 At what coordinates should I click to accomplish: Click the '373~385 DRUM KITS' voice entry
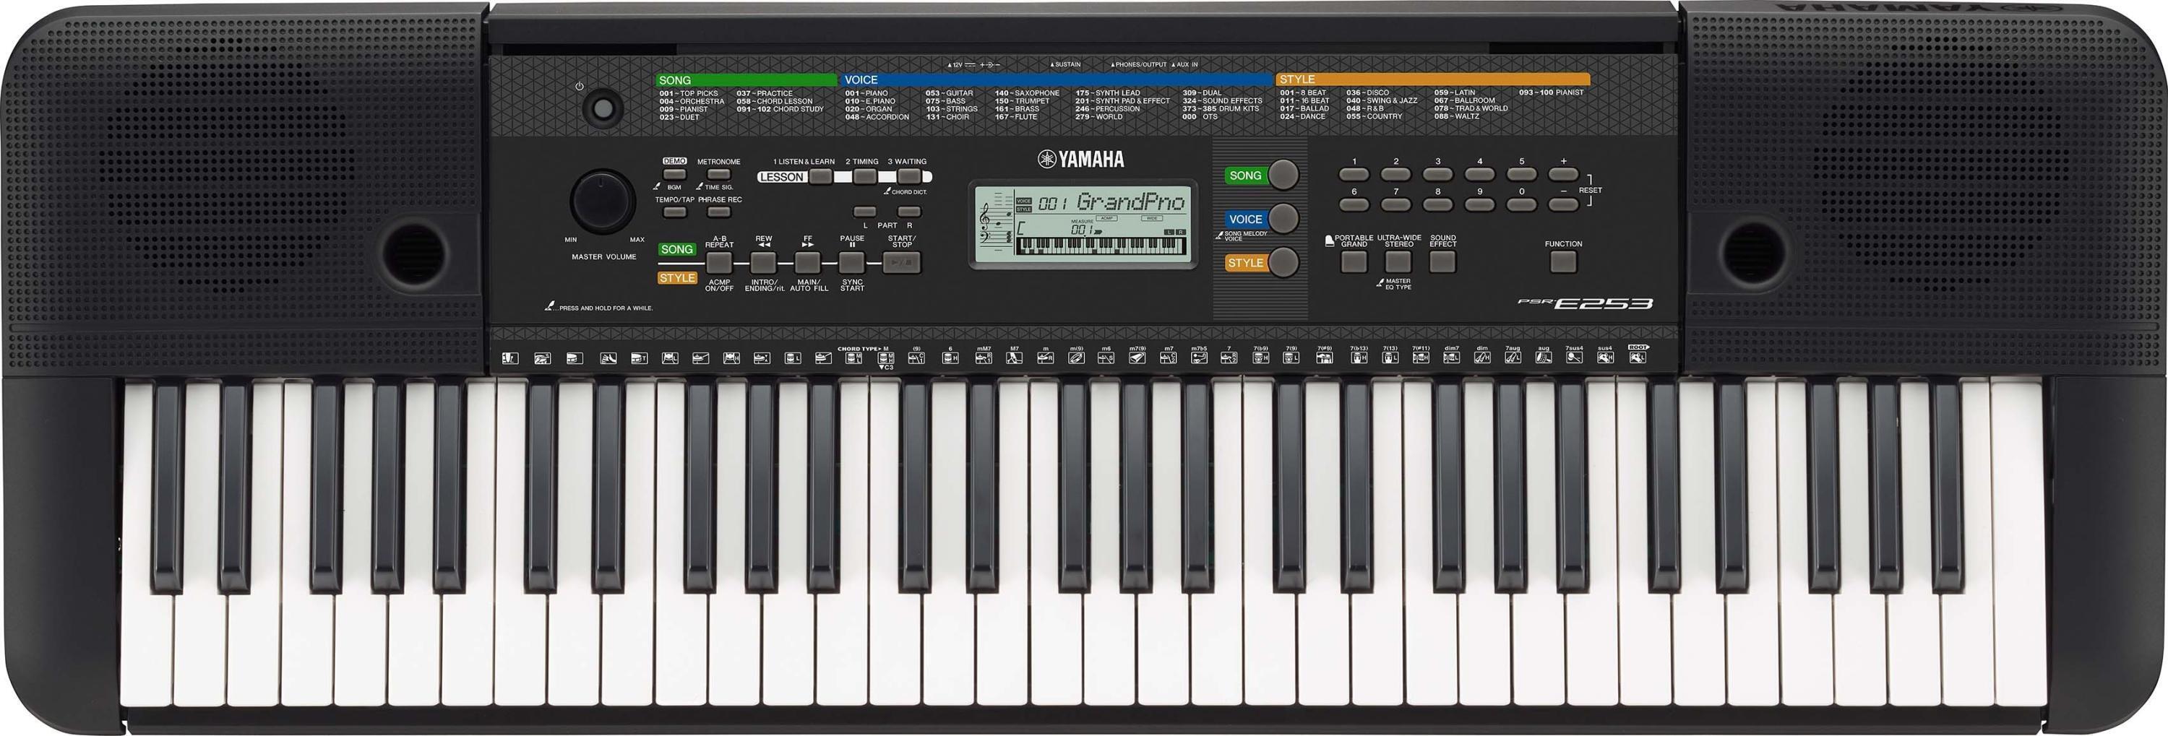(1221, 108)
